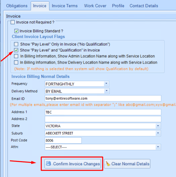Click the Confirm Invoice Changes button
176x177 pixels.
pyautogui.click(x=73, y=164)
